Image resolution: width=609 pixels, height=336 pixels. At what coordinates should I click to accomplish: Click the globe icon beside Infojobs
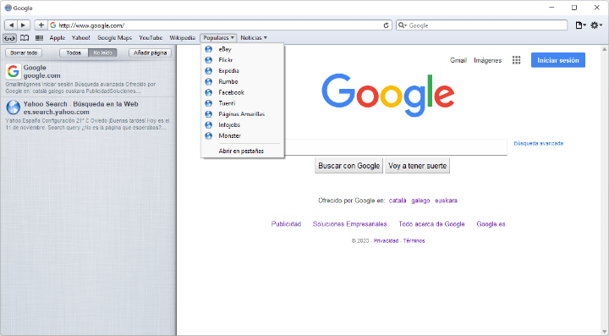tap(209, 125)
